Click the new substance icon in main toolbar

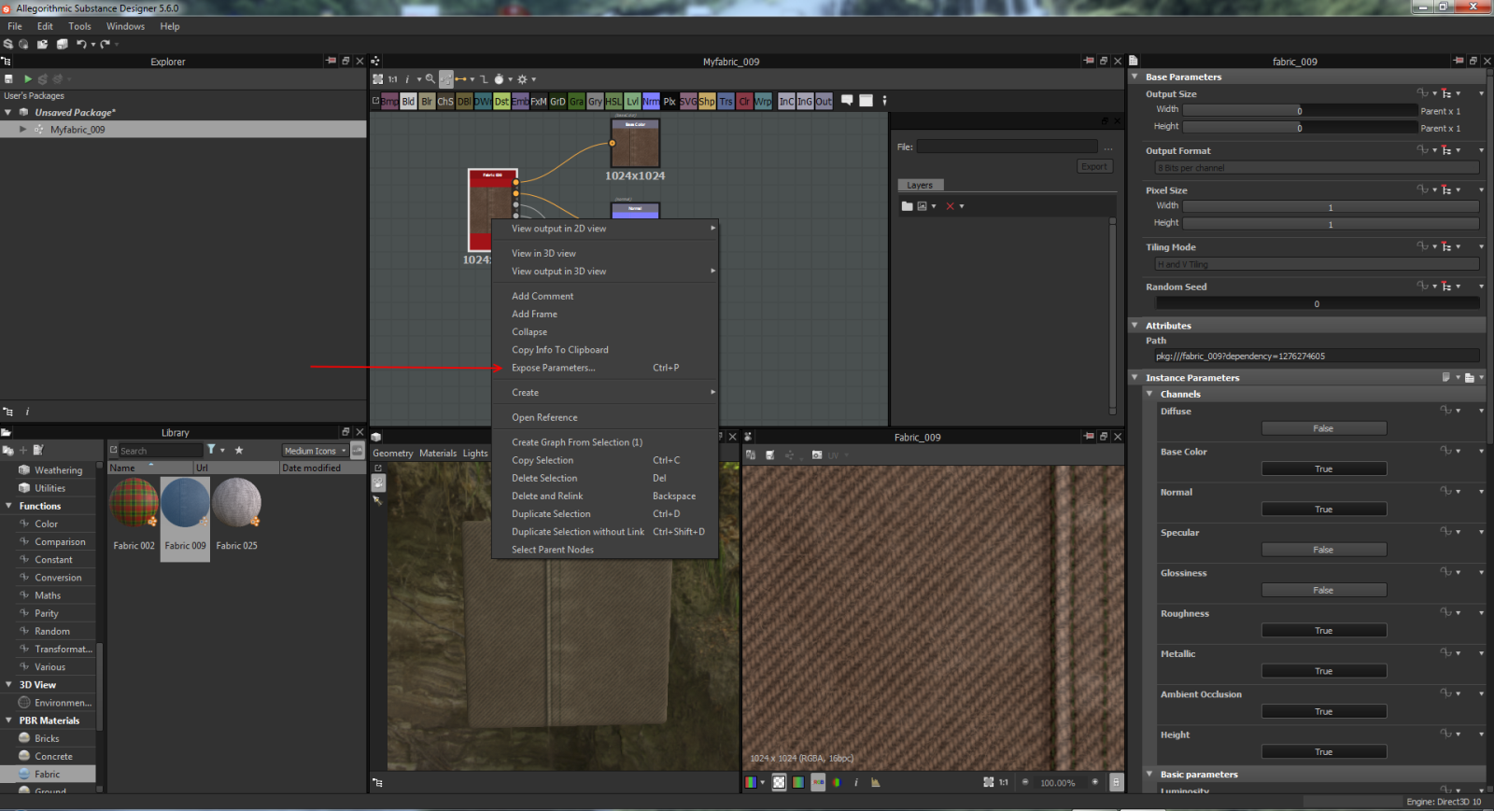click(x=7, y=44)
